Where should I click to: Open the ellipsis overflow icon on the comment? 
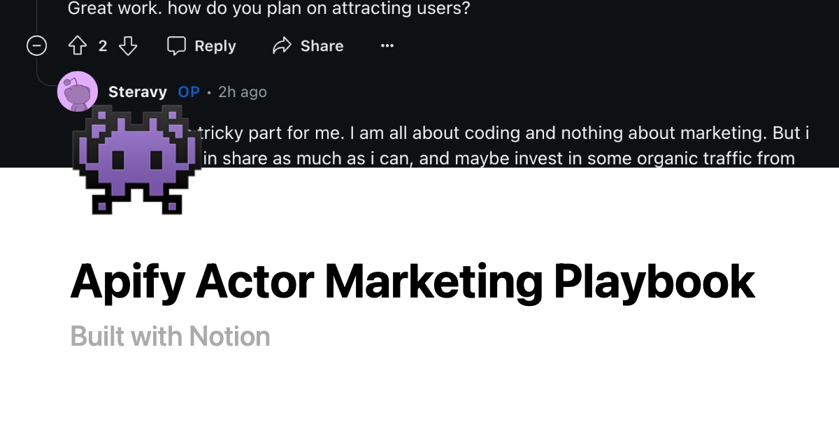387,45
